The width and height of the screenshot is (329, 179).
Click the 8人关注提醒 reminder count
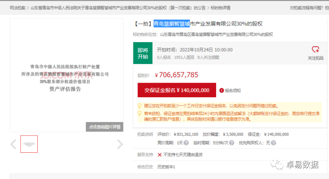[x=208, y=57]
